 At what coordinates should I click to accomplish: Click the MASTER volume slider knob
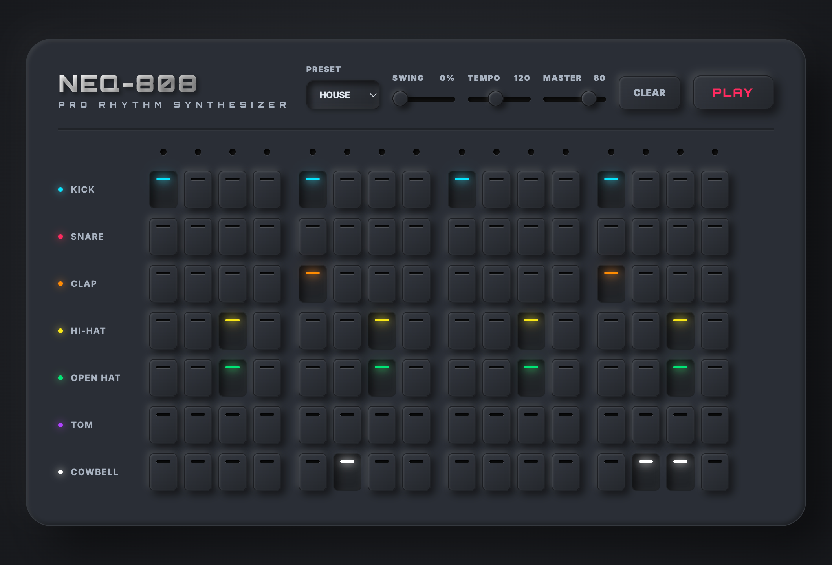point(589,99)
